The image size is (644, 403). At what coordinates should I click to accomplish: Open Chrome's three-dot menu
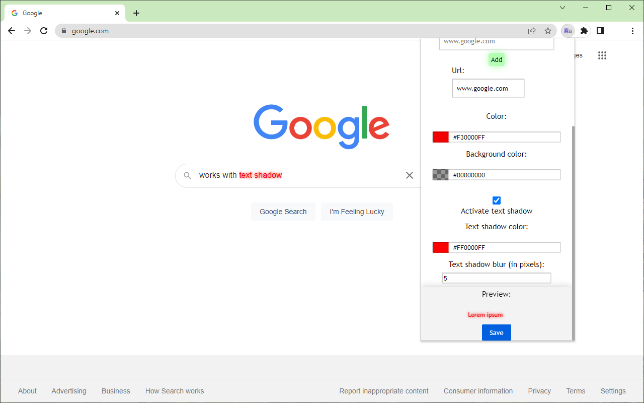[x=632, y=31]
